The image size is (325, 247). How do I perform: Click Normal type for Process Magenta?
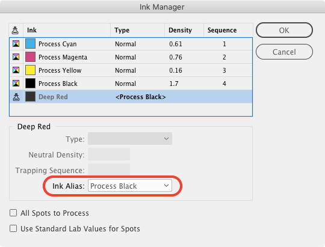coord(125,57)
